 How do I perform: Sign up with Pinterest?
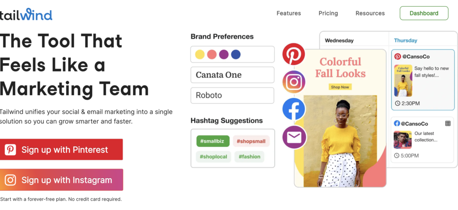coord(61,150)
